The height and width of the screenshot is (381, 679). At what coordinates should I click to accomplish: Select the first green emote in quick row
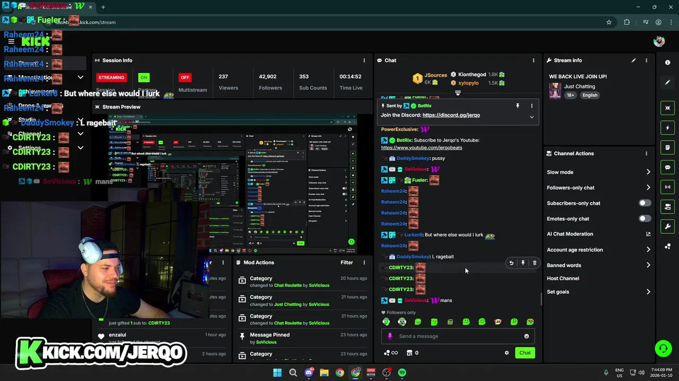(x=386, y=322)
